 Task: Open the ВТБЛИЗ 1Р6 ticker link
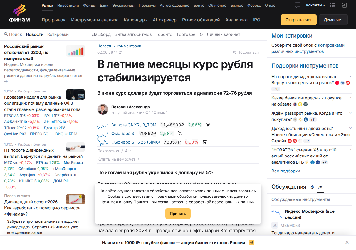(15, 116)
